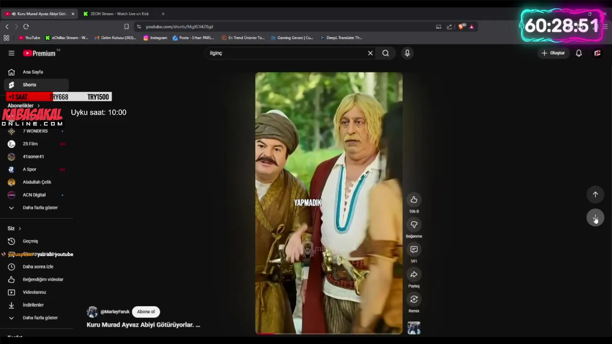Open the account avatar menu
Image resolution: width=612 pixels, height=344 pixels.
(597, 53)
